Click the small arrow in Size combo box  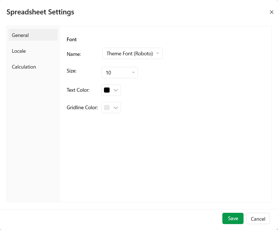click(x=133, y=73)
